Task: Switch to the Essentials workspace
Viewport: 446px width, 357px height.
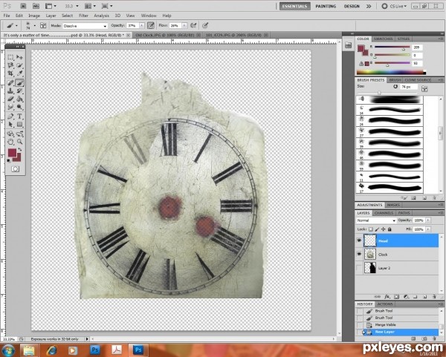Action: [x=294, y=6]
